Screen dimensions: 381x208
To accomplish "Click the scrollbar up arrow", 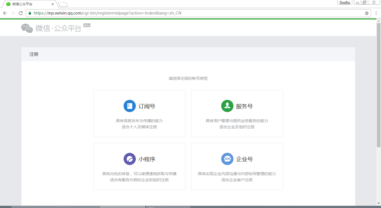I will 379,21.
